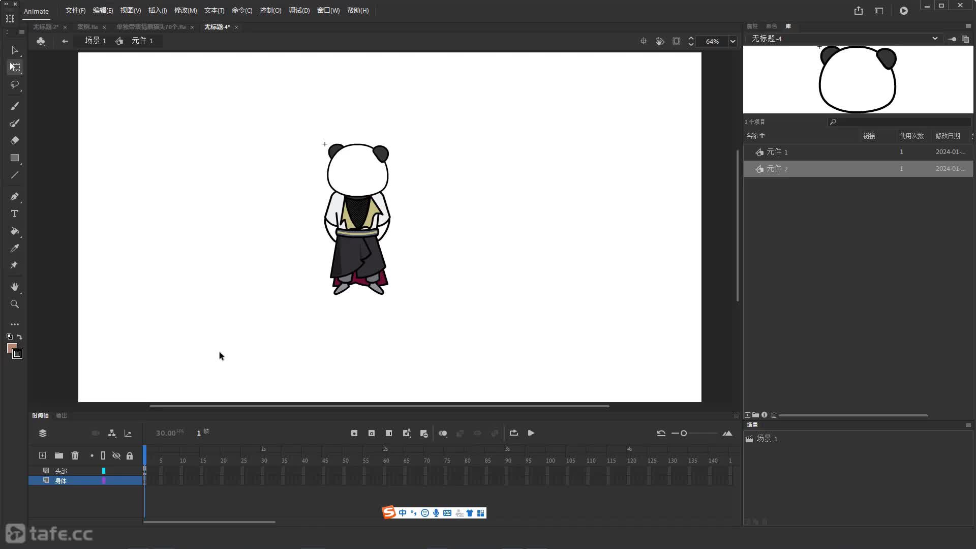The width and height of the screenshot is (976, 549).
Task: Select the Asset Warp pin tool
Action: coord(15,265)
